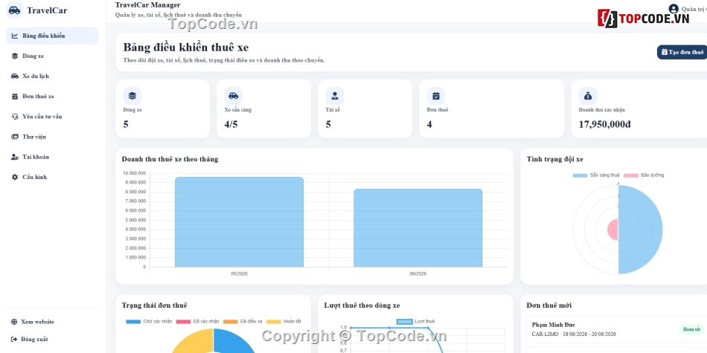Toggle Đã xác nhận legend item
This screenshot has height=353, width=707.
click(x=197, y=322)
